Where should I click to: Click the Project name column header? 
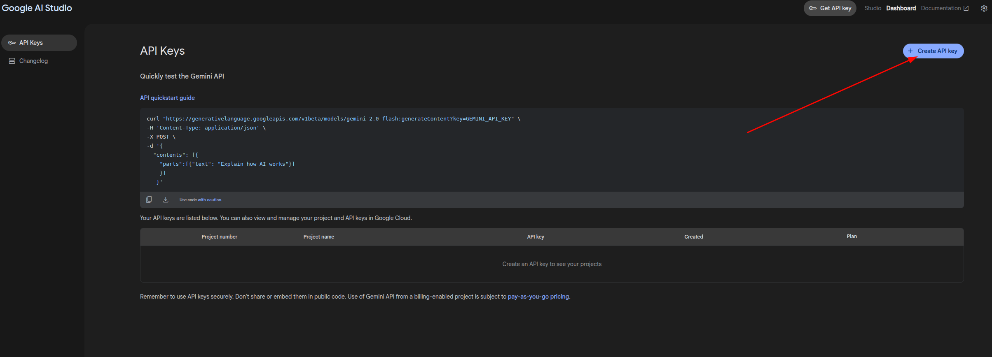point(318,237)
